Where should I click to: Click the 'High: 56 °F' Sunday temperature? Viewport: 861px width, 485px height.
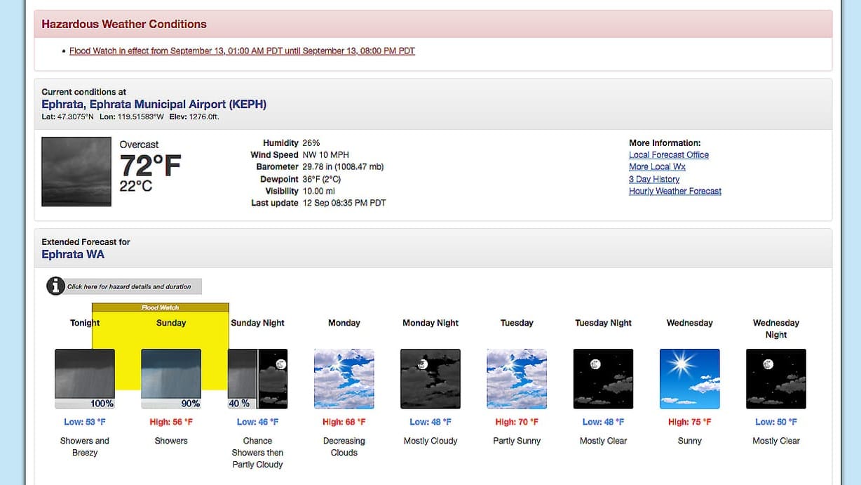171,423
